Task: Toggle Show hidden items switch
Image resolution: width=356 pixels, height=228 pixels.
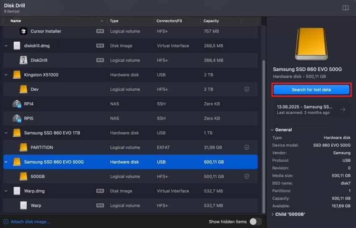Action: coord(255,221)
